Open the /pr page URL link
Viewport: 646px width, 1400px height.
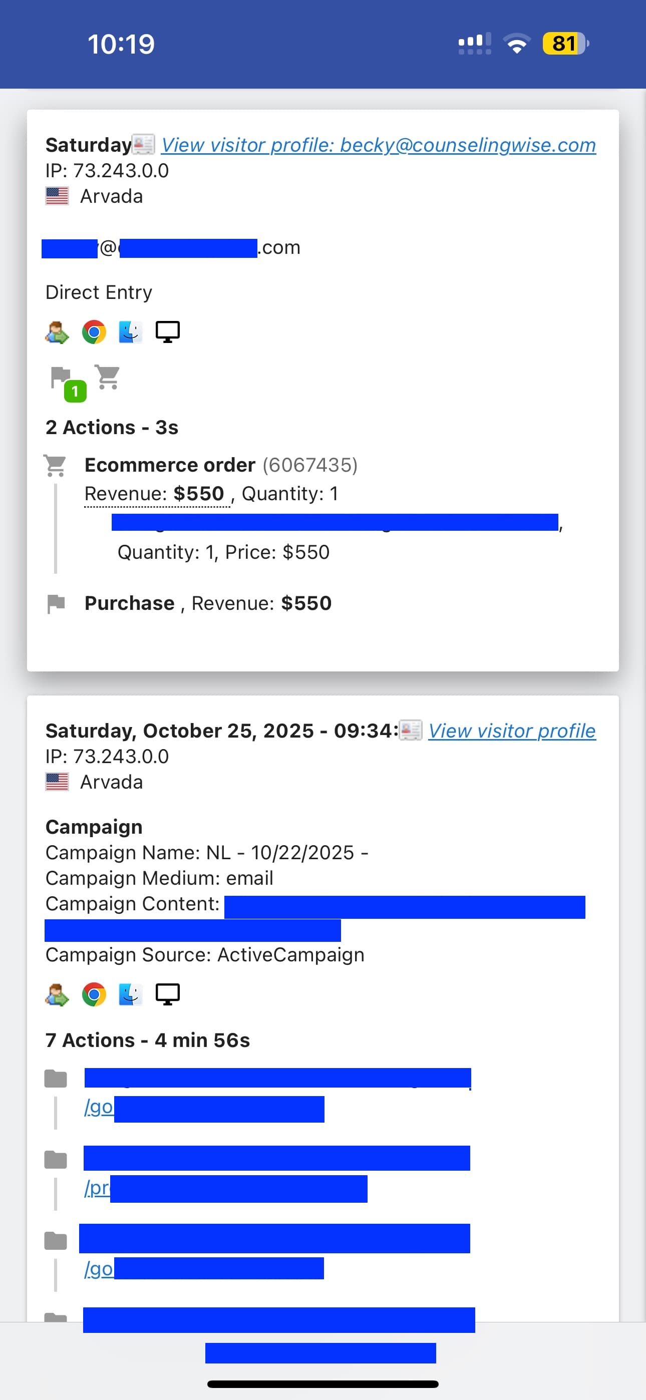[x=97, y=1188]
